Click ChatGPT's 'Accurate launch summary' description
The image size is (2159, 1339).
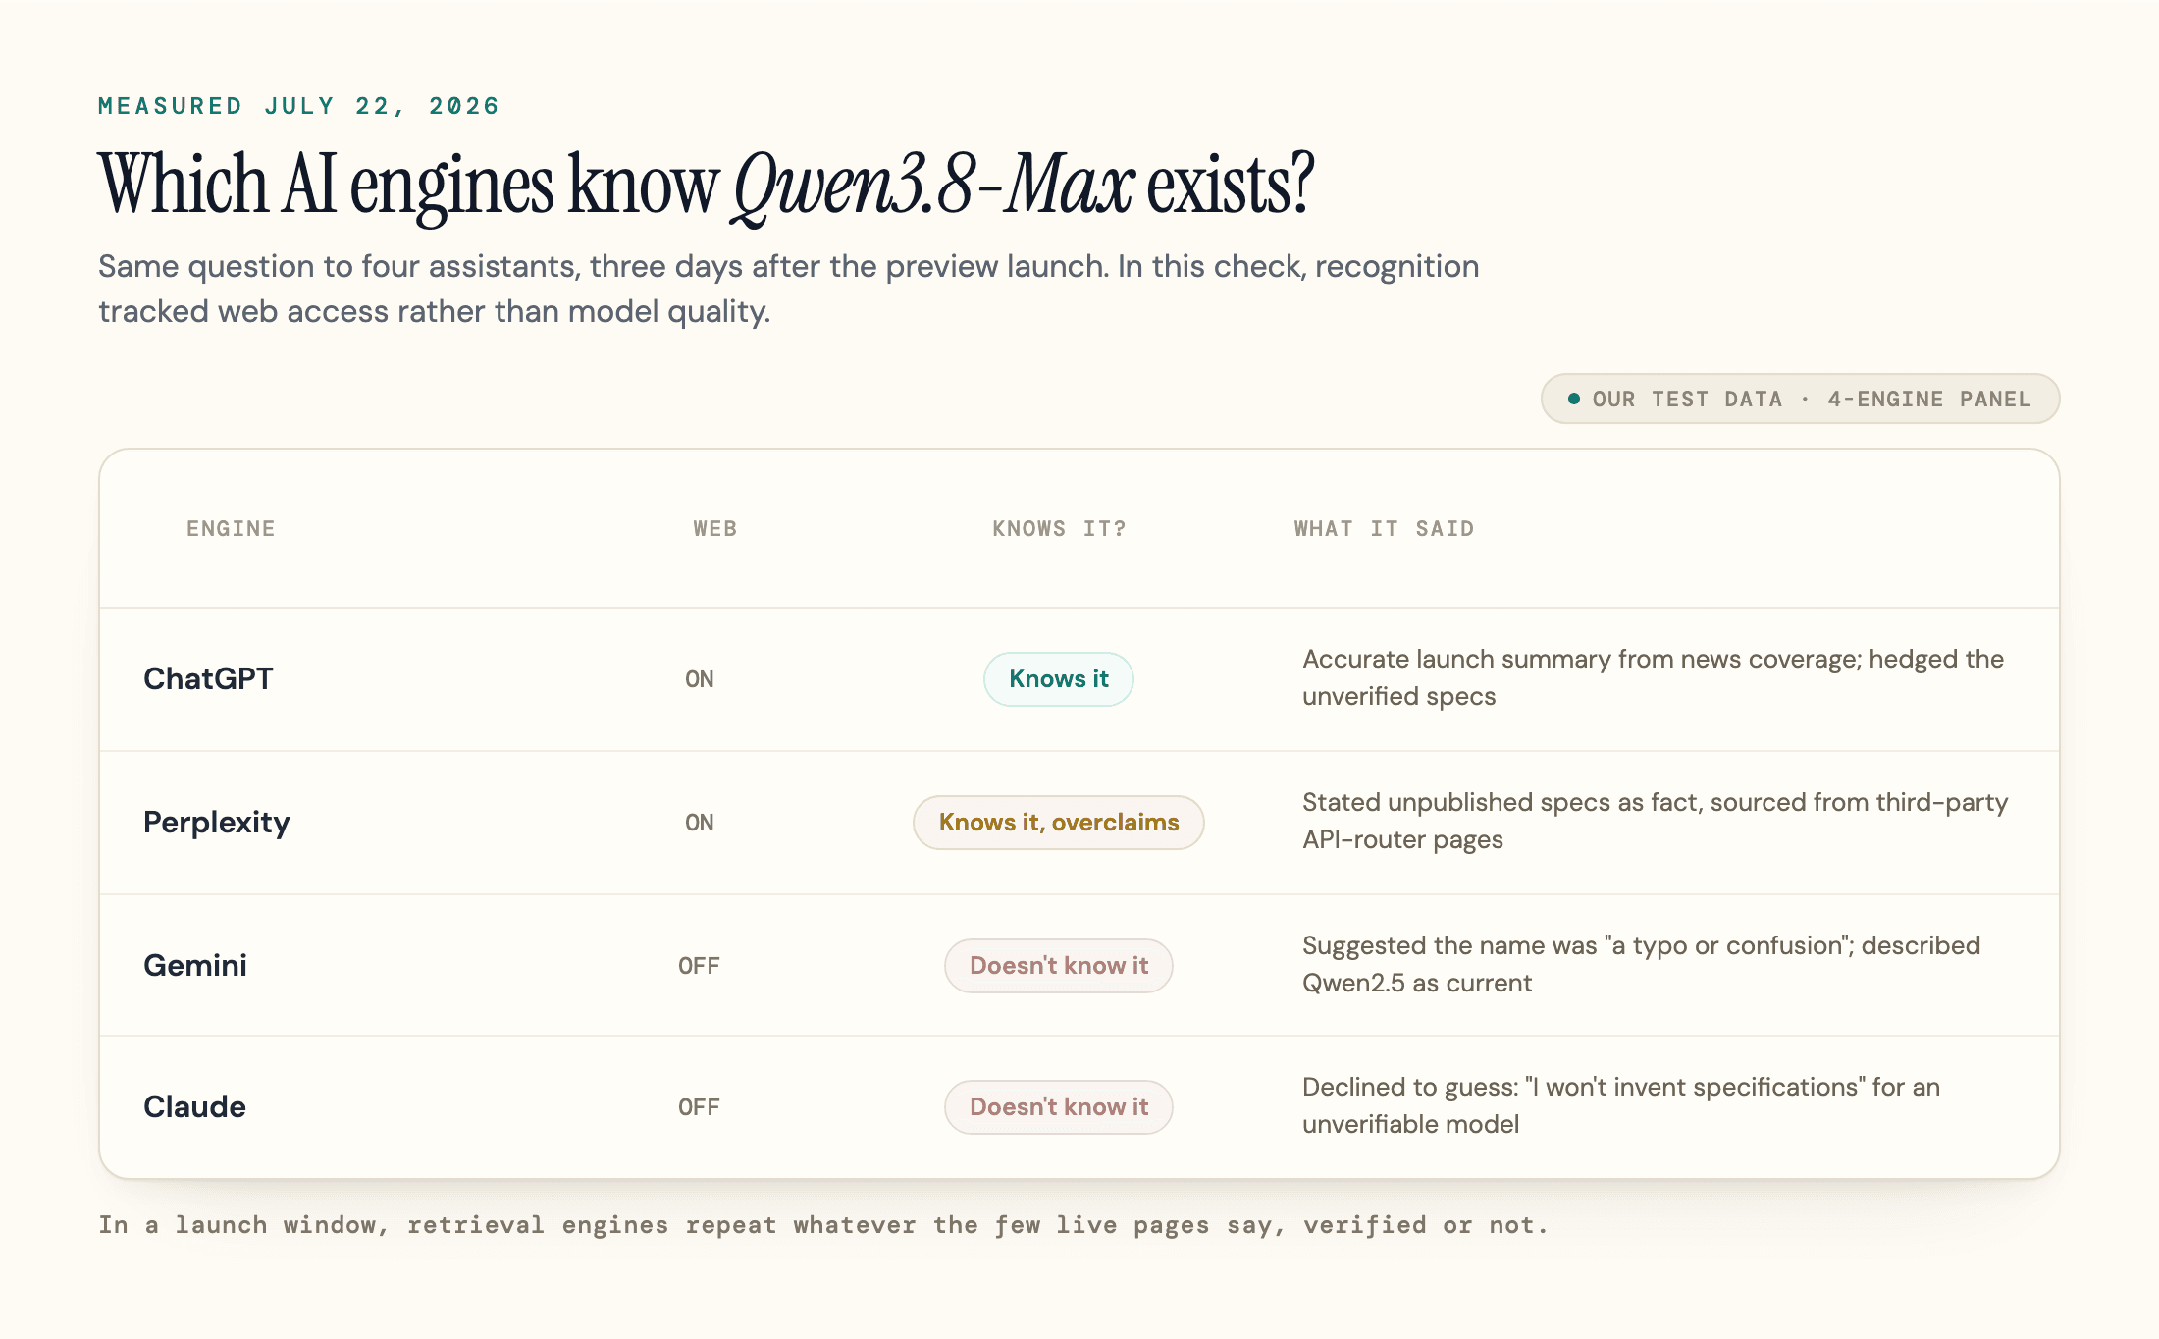(x=1653, y=677)
